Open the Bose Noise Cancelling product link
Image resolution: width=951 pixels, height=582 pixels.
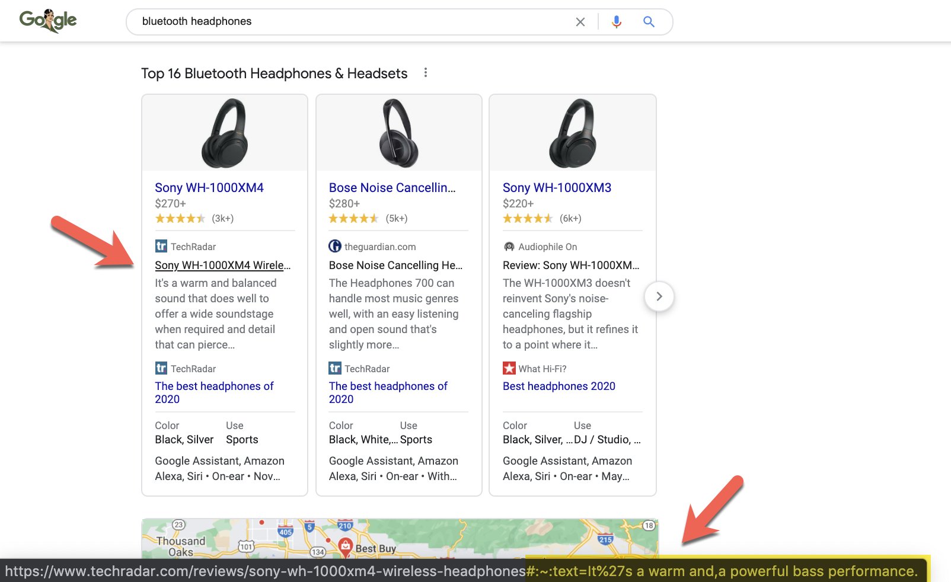pos(392,187)
